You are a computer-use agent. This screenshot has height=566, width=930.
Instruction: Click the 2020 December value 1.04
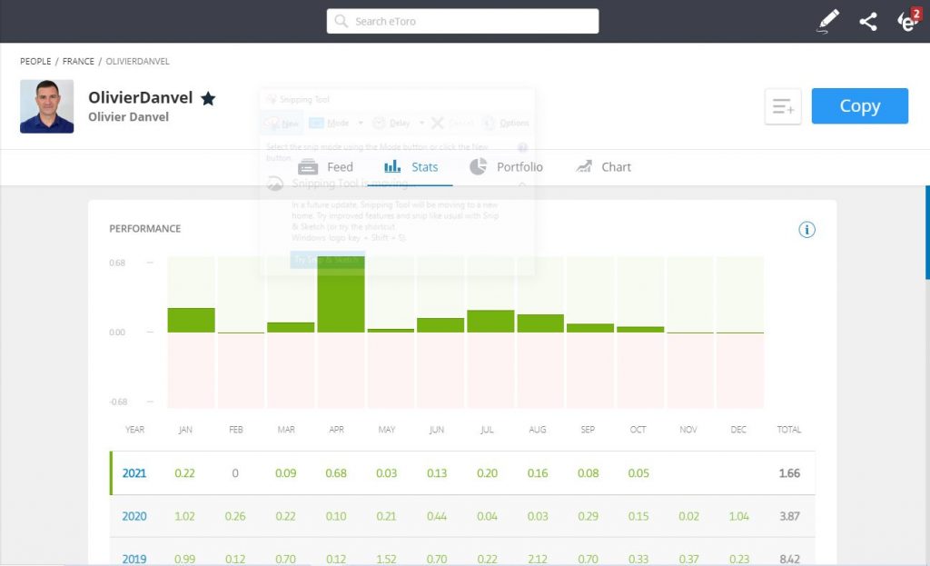739,516
